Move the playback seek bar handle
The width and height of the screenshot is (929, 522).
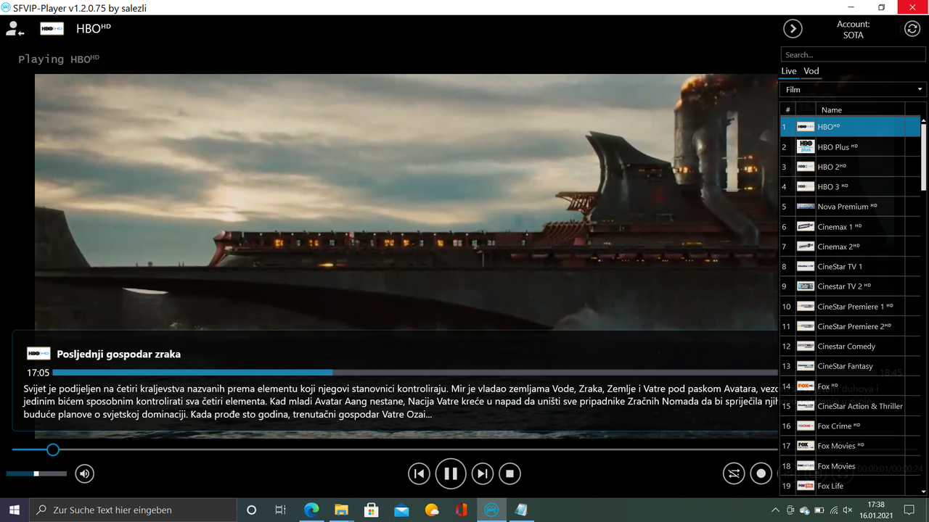tap(53, 450)
